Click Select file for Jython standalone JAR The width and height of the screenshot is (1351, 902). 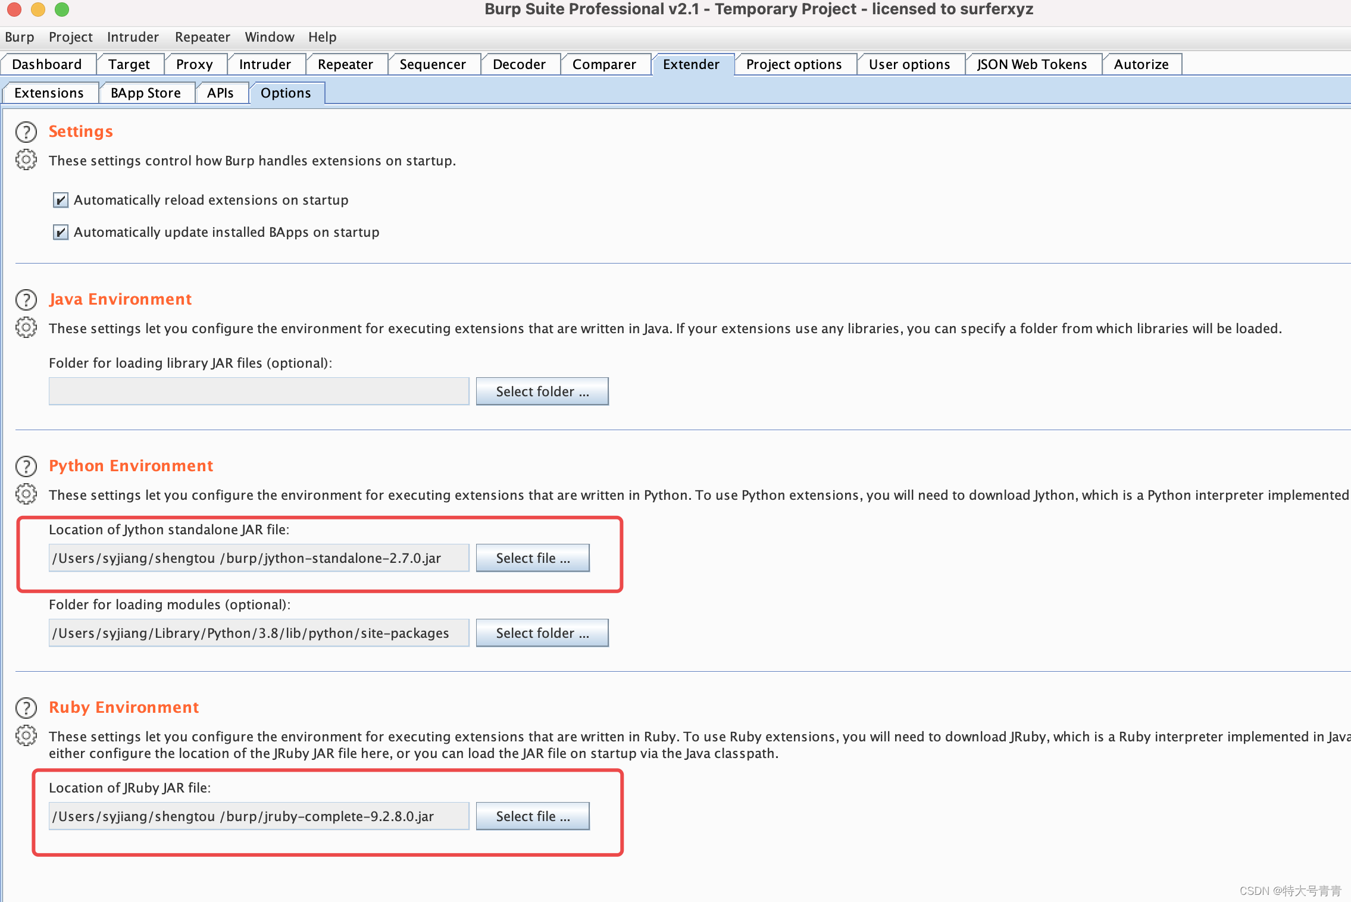tap(533, 558)
